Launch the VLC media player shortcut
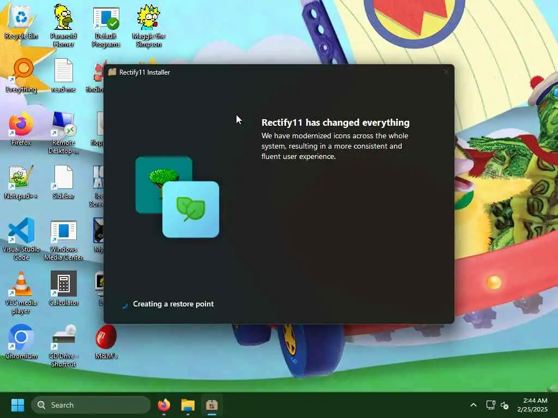This screenshot has width=558, height=418. click(x=21, y=293)
